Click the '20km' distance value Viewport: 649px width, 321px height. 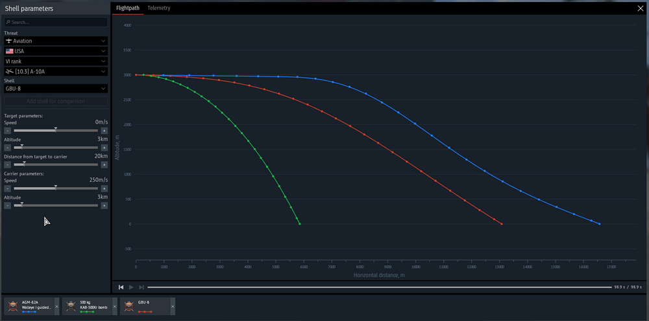[x=101, y=157]
